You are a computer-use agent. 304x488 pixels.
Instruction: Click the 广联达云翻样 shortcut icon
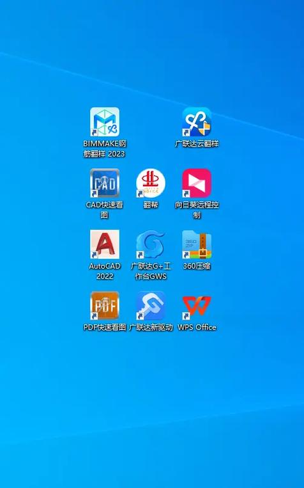click(x=197, y=122)
